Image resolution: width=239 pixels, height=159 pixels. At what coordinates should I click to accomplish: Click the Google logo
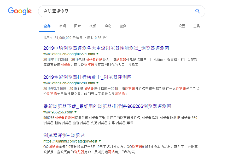point(20,11)
